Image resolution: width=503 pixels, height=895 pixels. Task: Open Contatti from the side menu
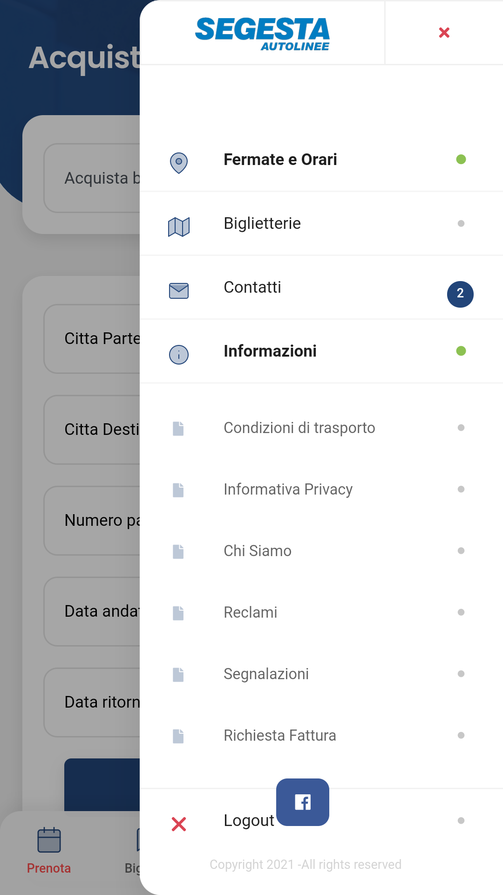tap(252, 287)
